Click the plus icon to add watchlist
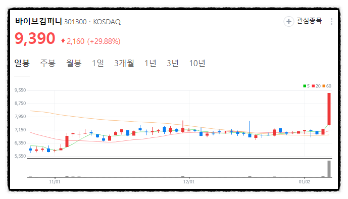 pyautogui.click(x=289, y=22)
